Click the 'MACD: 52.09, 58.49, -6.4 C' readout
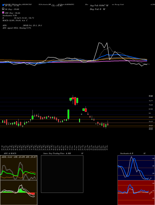155x205 pixels. [15, 20]
